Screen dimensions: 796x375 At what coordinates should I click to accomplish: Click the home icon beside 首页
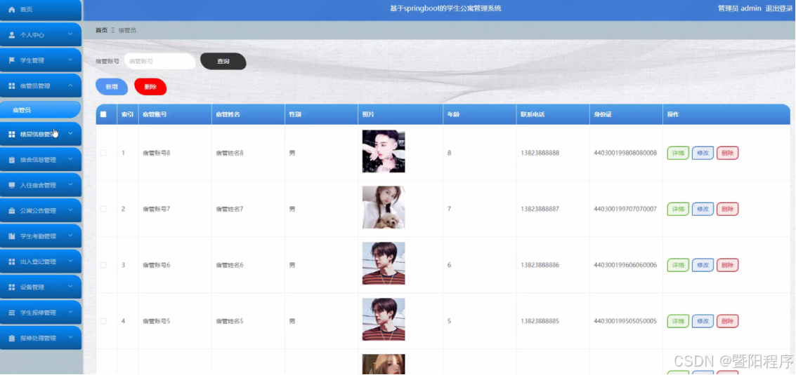(x=12, y=10)
